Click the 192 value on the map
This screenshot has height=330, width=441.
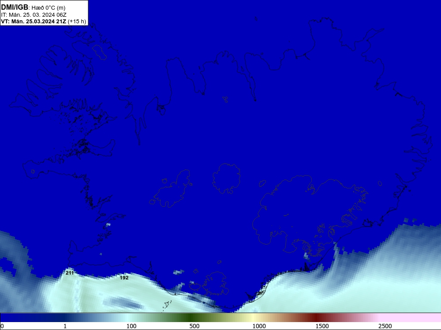124,278
